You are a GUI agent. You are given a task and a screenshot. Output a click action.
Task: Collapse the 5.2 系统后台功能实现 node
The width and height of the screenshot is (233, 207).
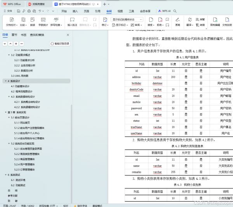(9, 144)
